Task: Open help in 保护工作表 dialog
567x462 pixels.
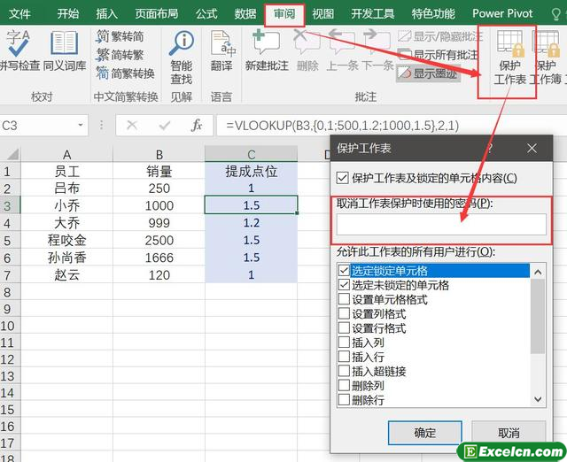Action: pos(490,148)
